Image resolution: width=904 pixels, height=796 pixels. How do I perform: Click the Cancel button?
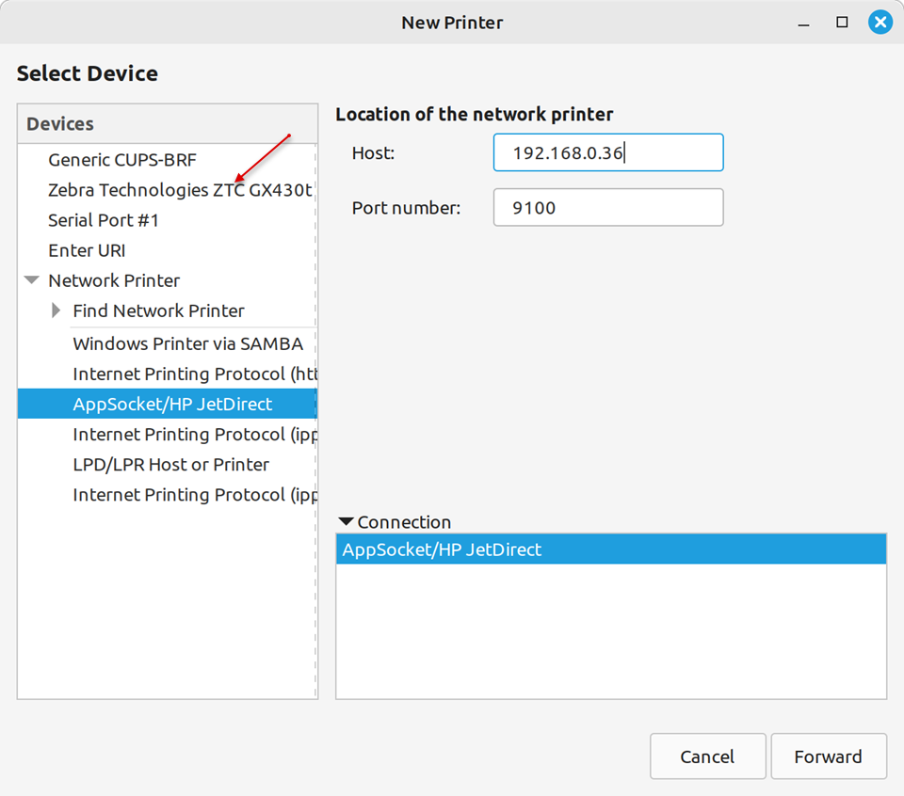click(707, 756)
